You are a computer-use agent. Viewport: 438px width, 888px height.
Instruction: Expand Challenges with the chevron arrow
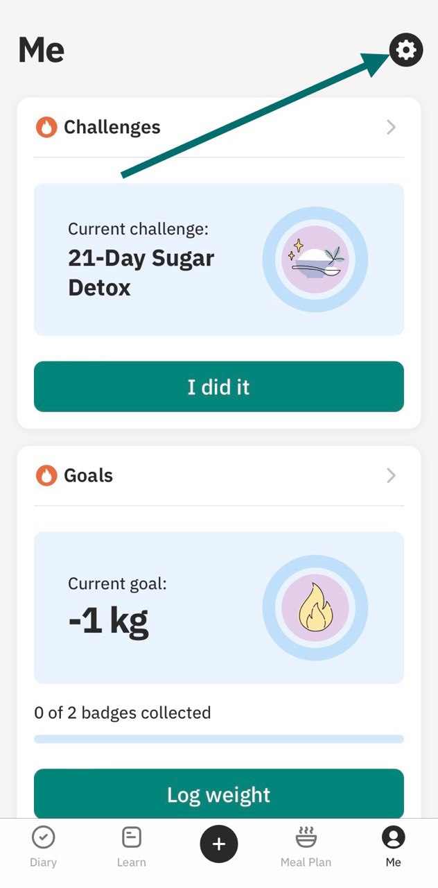(392, 127)
